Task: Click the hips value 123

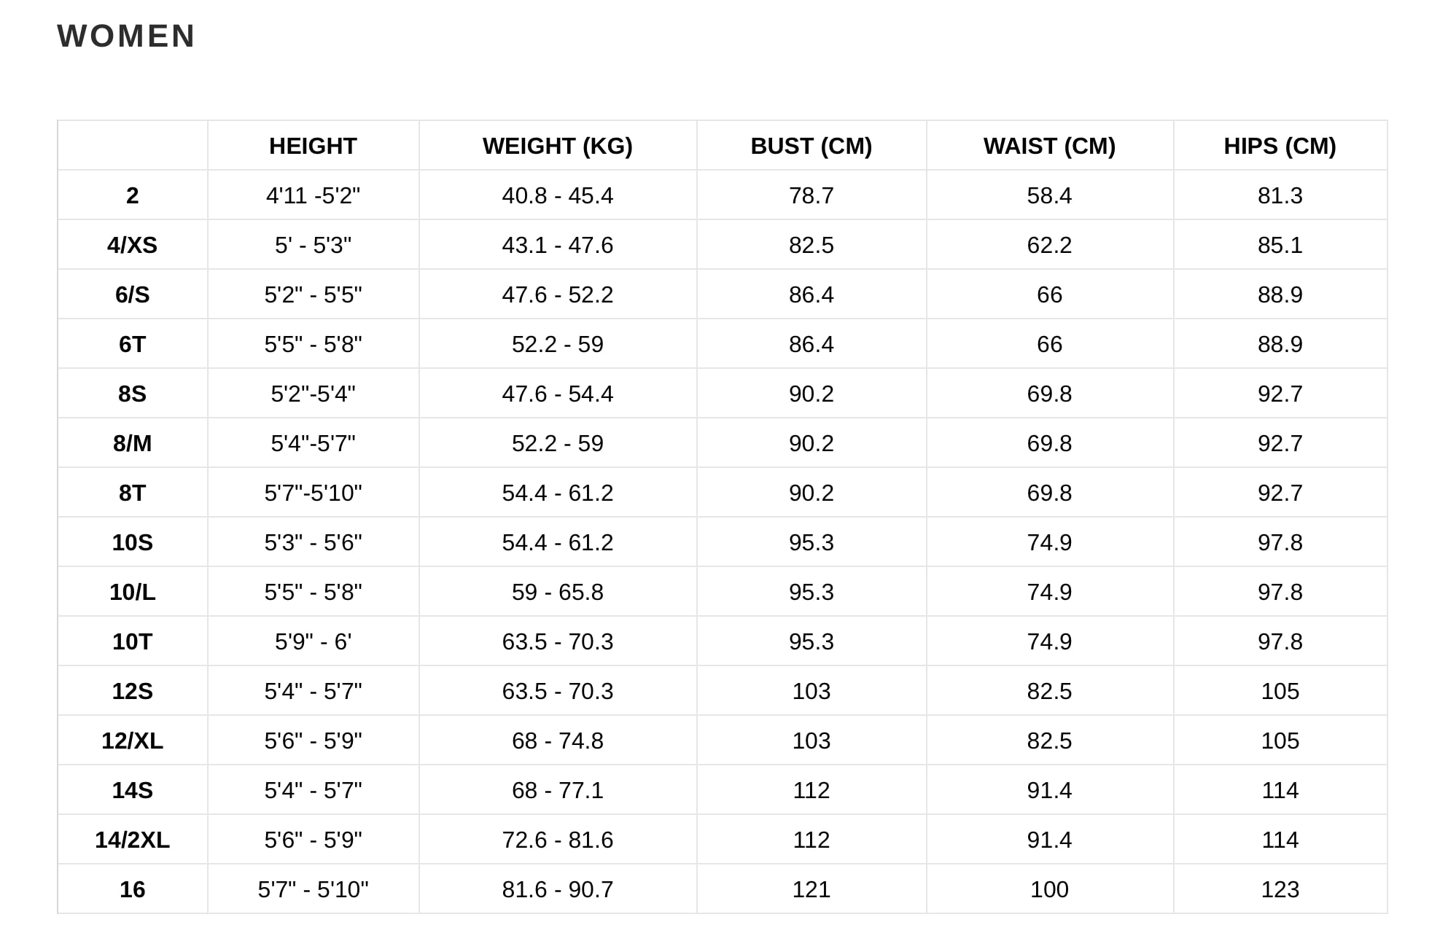Action: click(1280, 889)
